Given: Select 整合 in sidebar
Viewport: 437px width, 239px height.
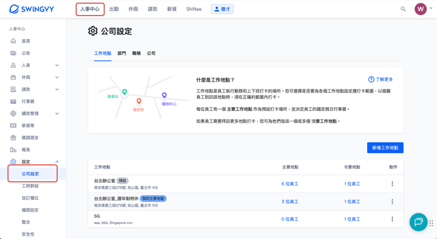Looking at the screenshot, I should click(26, 222).
